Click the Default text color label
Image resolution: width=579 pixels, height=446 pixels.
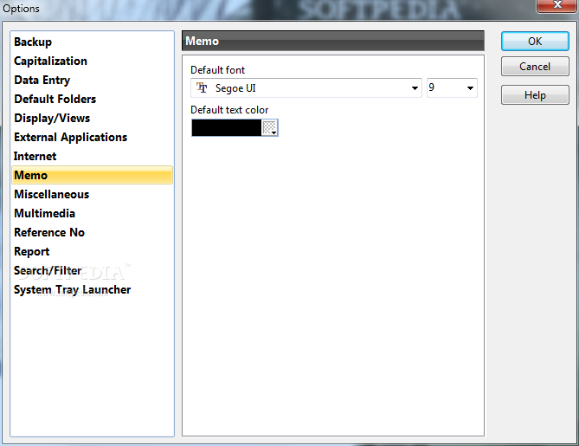coord(229,110)
